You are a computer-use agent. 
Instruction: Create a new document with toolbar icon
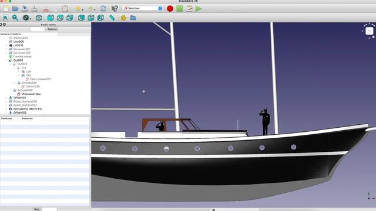tap(6, 9)
